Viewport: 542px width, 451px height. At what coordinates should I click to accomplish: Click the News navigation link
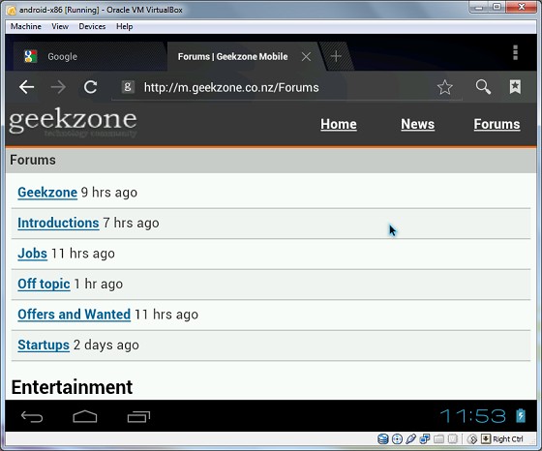(417, 125)
